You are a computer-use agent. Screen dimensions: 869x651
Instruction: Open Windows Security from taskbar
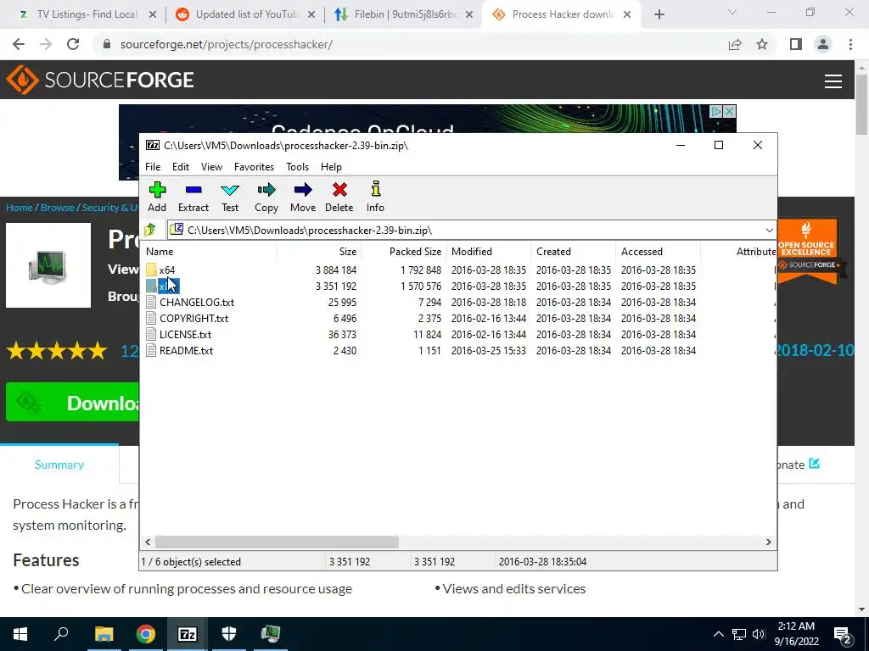point(229,634)
